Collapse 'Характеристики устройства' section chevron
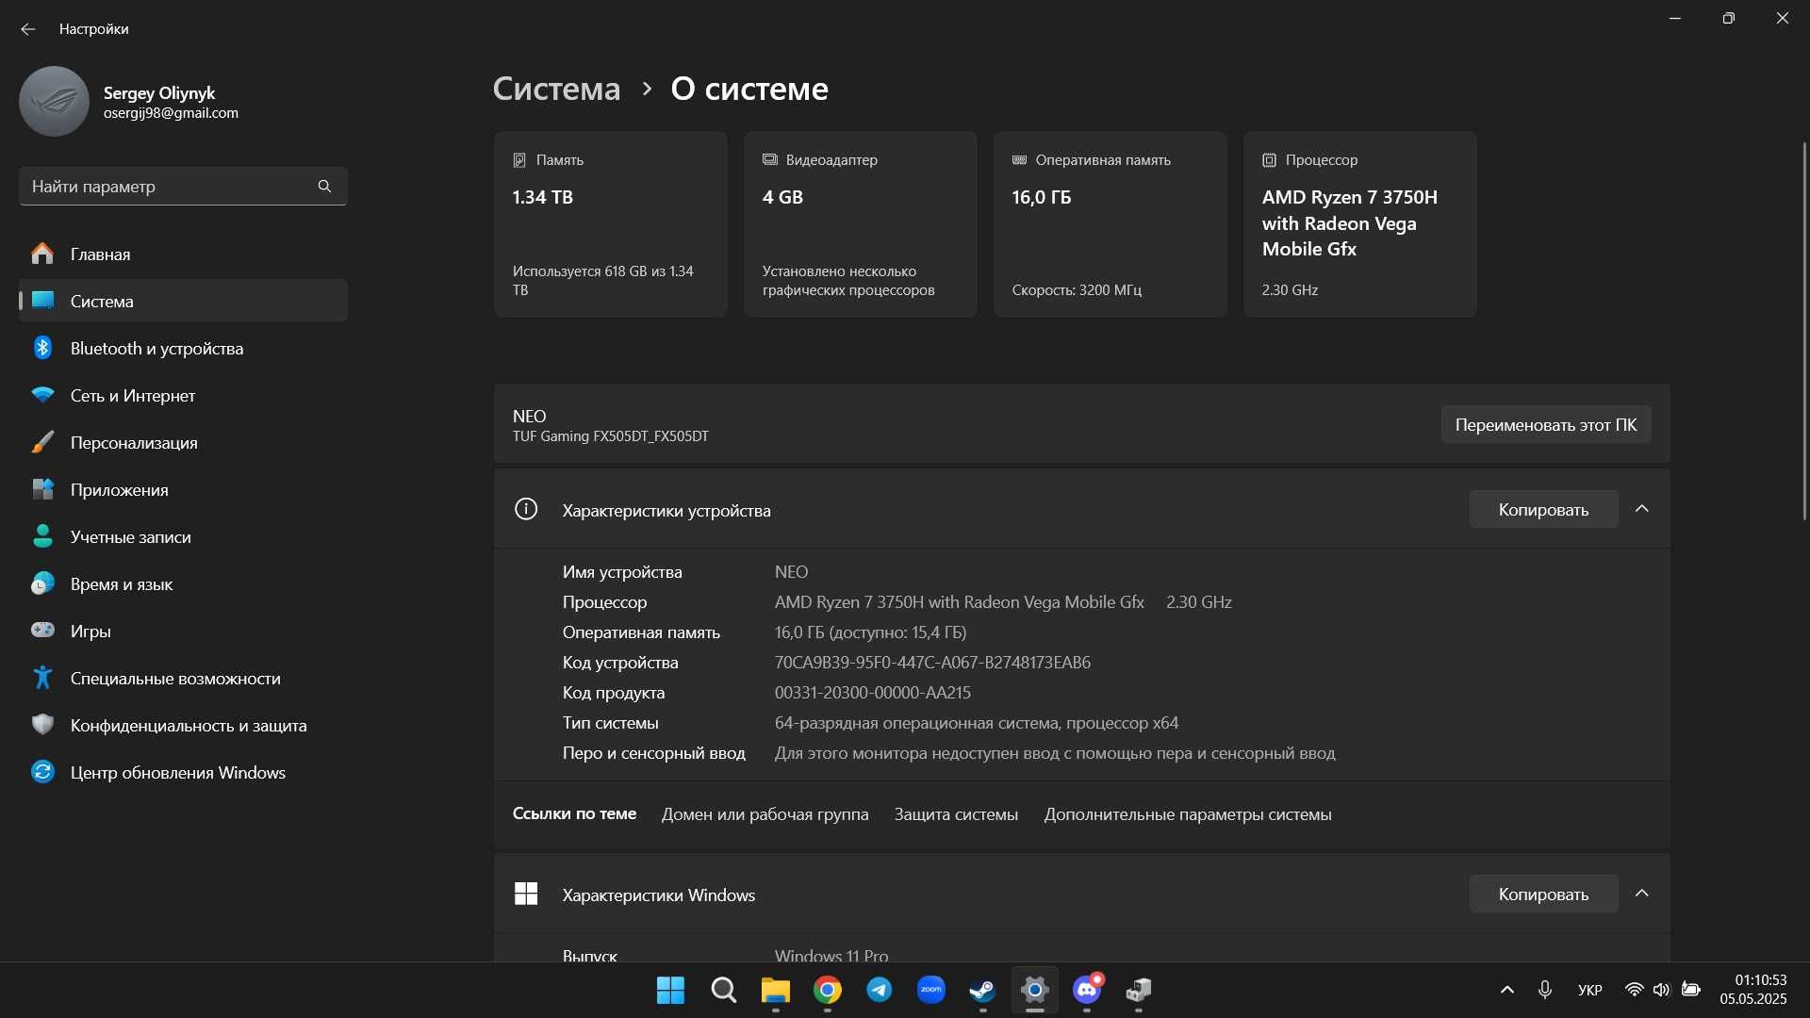The image size is (1810, 1018). [x=1641, y=509]
